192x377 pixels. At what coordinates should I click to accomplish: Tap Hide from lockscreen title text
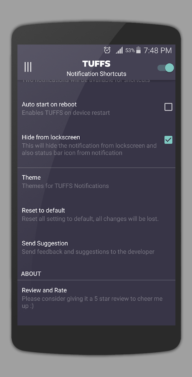click(51, 137)
